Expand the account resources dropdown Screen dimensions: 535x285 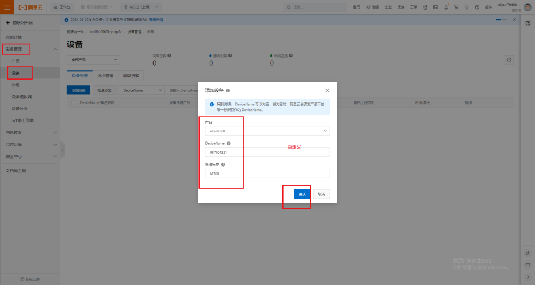(96, 7)
